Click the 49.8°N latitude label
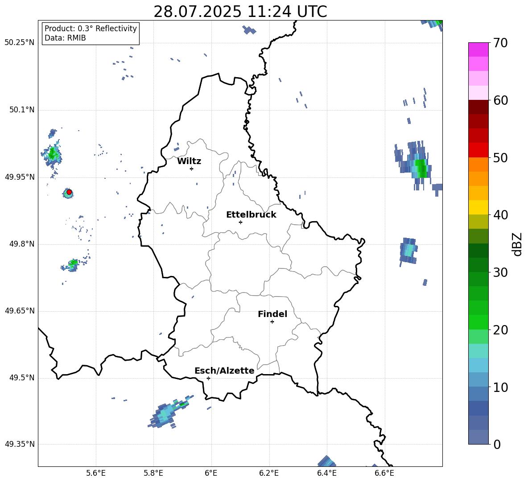528x482 pixels. point(22,244)
